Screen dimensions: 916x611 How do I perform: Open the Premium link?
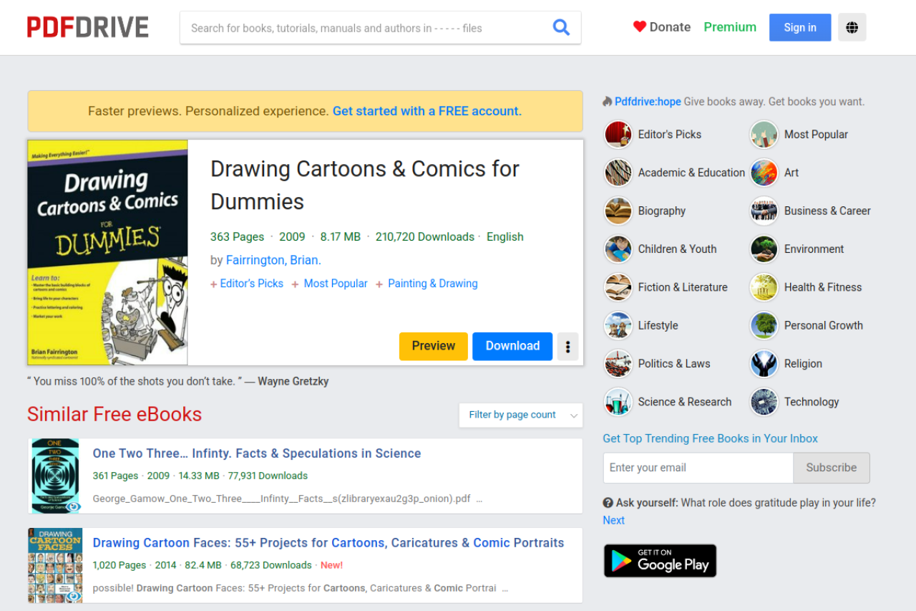tap(730, 27)
